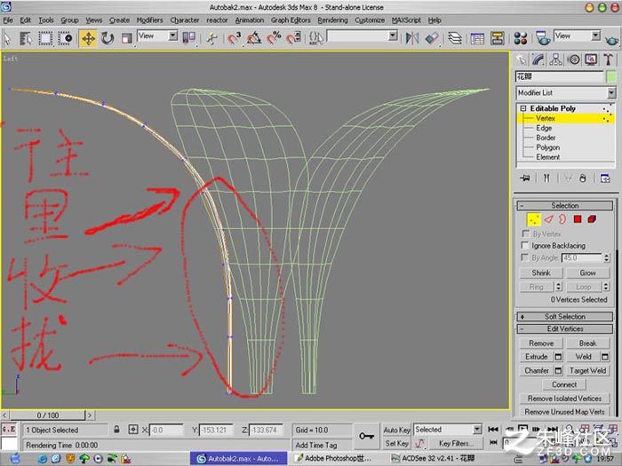The height and width of the screenshot is (466, 622).
Task: Collapse the Editable Poly tree
Action: 523,108
